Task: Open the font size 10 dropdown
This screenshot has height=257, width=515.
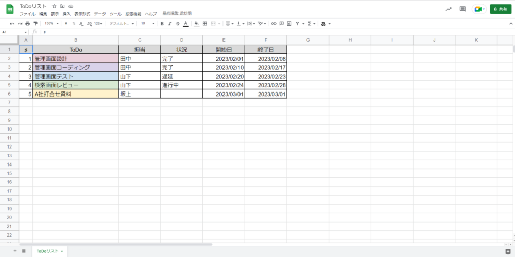Action: tap(147, 23)
